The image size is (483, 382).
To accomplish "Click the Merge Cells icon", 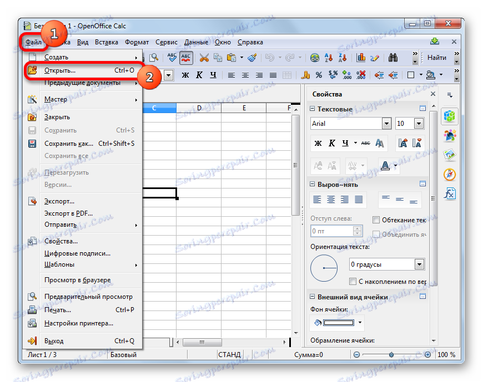I will (287, 75).
